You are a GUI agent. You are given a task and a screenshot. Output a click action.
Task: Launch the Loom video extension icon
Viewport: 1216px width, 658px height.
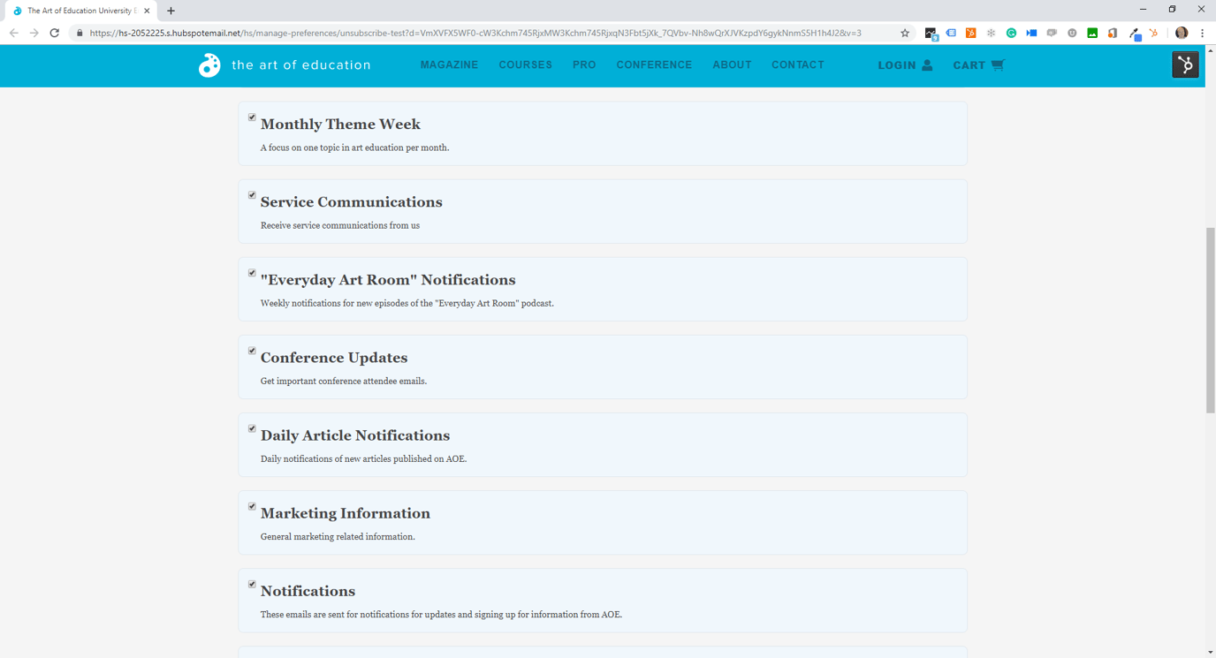coord(1031,33)
